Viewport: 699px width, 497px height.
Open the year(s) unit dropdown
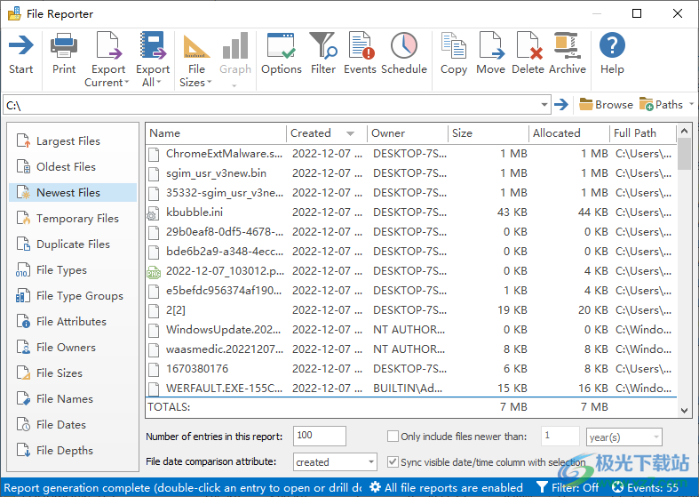tap(624, 437)
